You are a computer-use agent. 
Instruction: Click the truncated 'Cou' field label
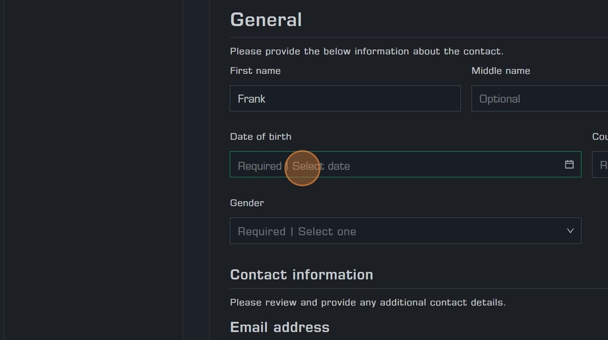pyautogui.click(x=600, y=137)
